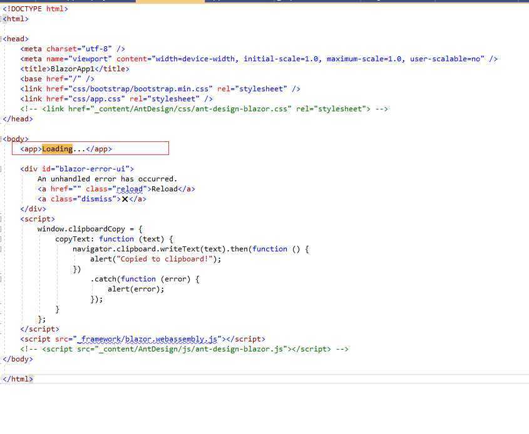Collapse the window.clipboardCopy object outline marker
The image size is (529, 434).
[1, 229]
